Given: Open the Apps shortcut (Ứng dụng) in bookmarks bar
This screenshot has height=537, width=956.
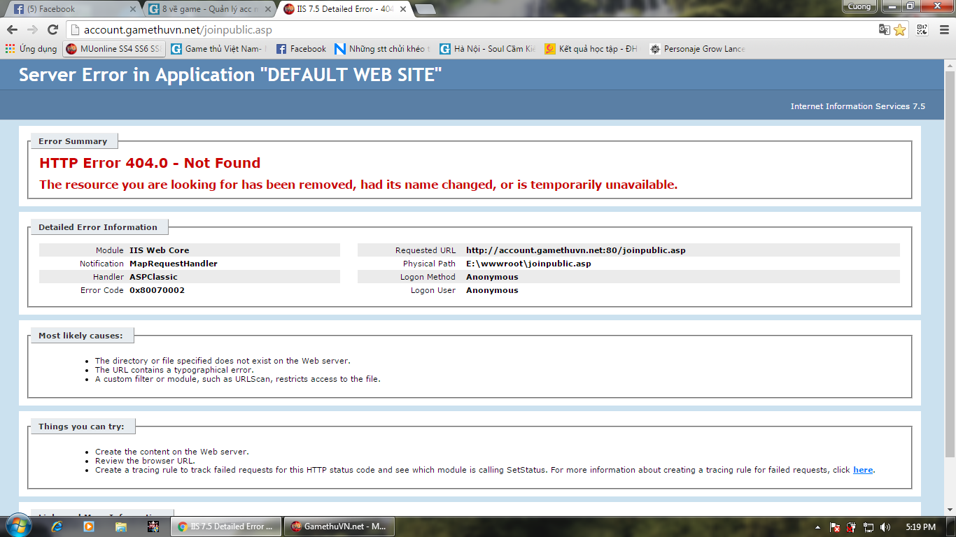Looking at the screenshot, I should [x=31, y=49].
